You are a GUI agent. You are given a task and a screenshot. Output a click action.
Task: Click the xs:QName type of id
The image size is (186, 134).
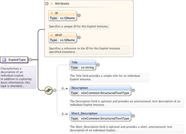pyautogui.click(x=67, y=18)
